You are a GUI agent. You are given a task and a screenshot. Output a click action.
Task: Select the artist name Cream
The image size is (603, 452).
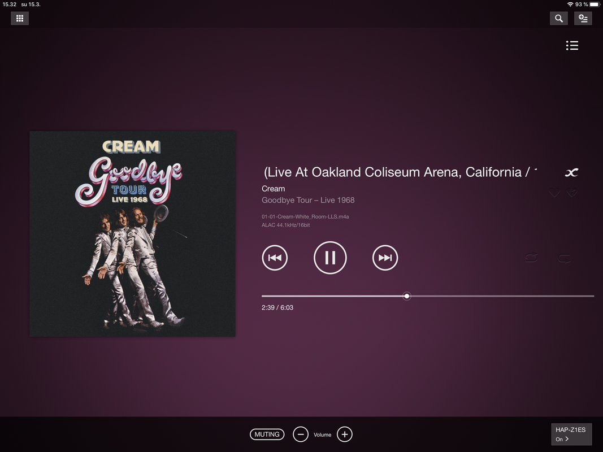click(273, 189)
